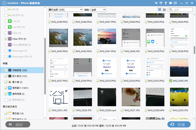Click the 應用視頻 clapperboard icon

coord(10,94)
